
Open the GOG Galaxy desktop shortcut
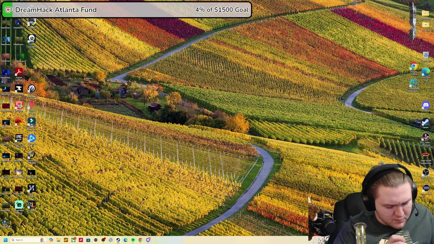click(x=426, y=139)
